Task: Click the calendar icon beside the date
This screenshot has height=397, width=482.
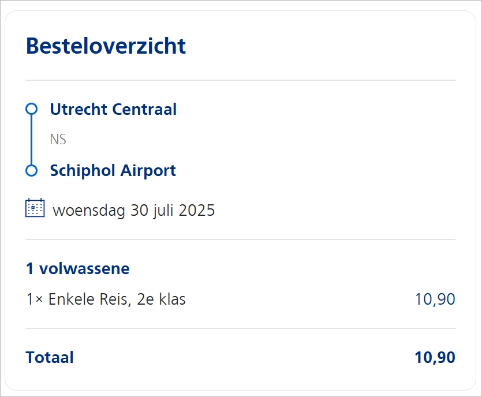Action: [x=35, y=208]
